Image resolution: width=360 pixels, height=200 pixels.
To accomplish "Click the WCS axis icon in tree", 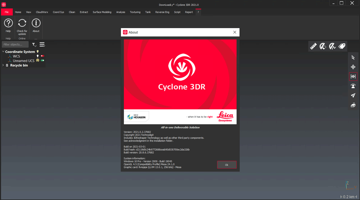I will pos(10,56).
